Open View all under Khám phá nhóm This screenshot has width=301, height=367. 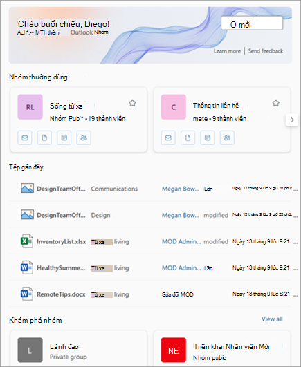click(272, 319)
